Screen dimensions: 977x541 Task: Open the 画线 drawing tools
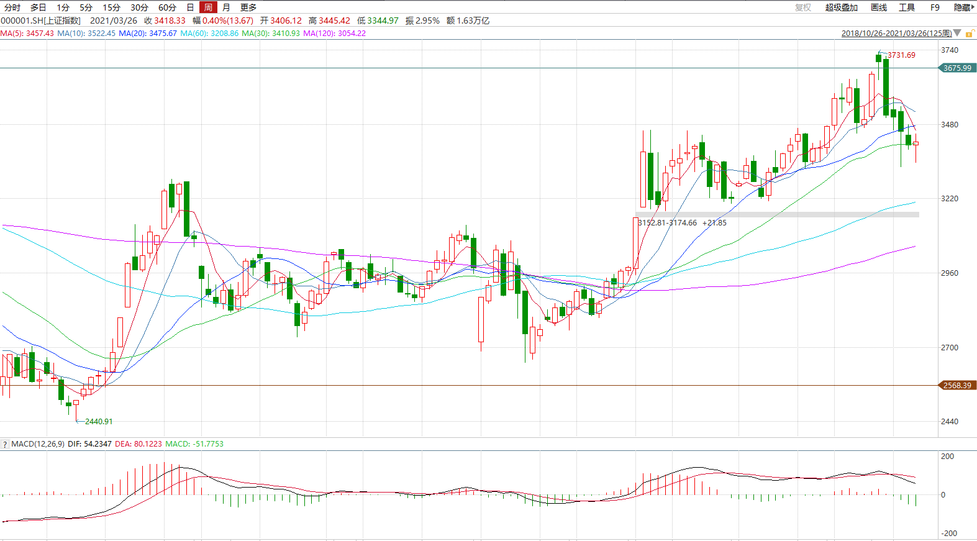(879, 7)
